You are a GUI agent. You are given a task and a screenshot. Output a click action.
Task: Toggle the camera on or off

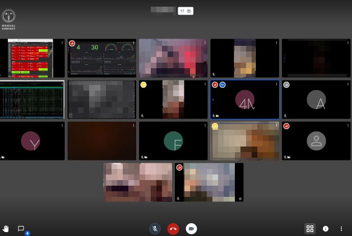click(191, 229)
